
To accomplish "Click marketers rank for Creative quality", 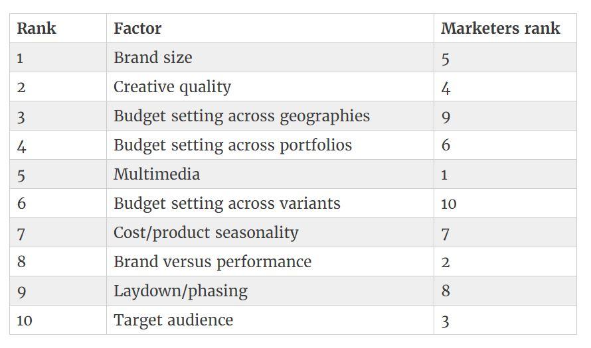I will 445,87.
